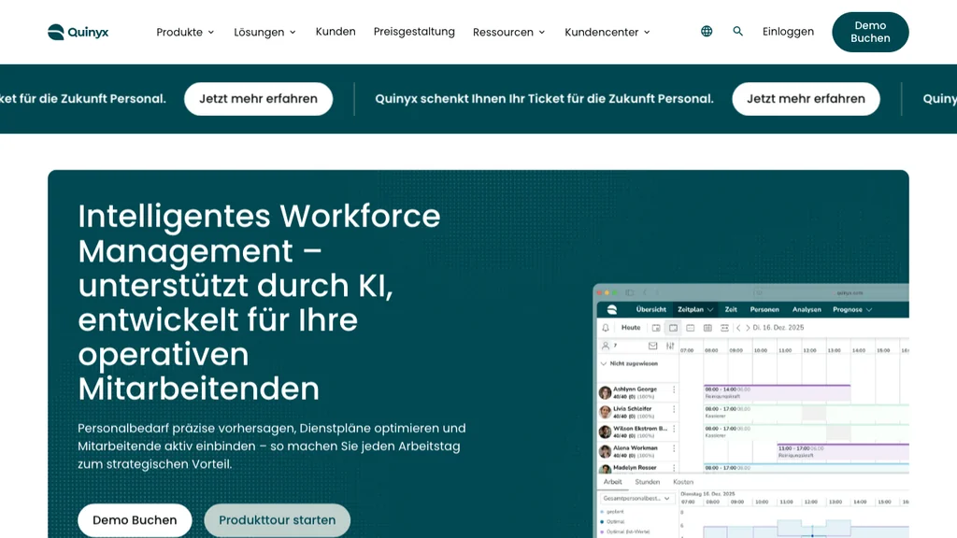Click the header Demo Buchen button
Screen dimensions: 957x538
[870, 32]
